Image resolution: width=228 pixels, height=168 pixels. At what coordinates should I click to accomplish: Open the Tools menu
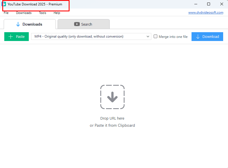click(42, 13)
